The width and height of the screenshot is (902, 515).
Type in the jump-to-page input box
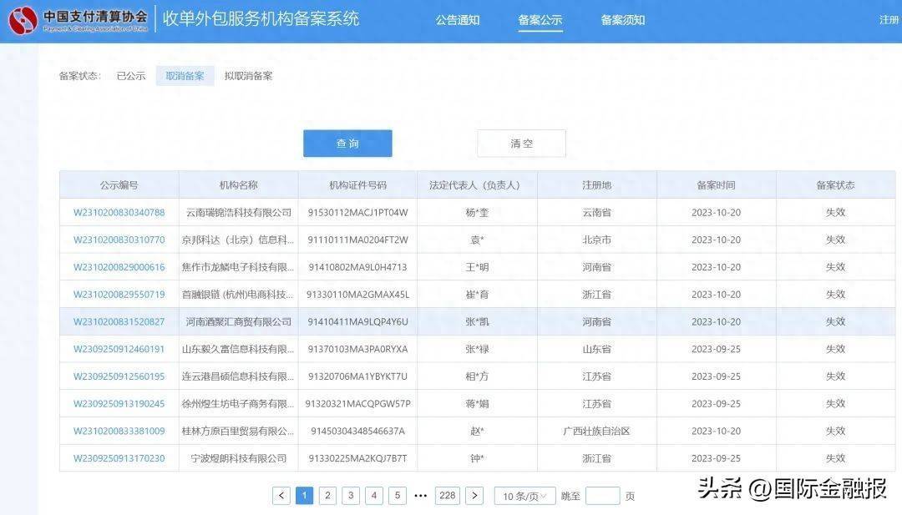[602, 496]
